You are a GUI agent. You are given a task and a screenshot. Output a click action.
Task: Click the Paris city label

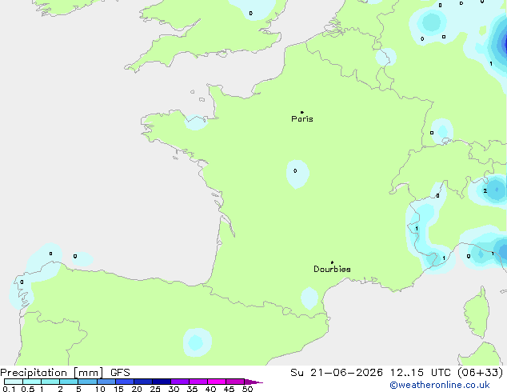[x=302, y=119]
